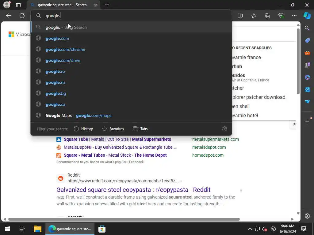Select google.com/drive suggestion

[x=131, y=60]
